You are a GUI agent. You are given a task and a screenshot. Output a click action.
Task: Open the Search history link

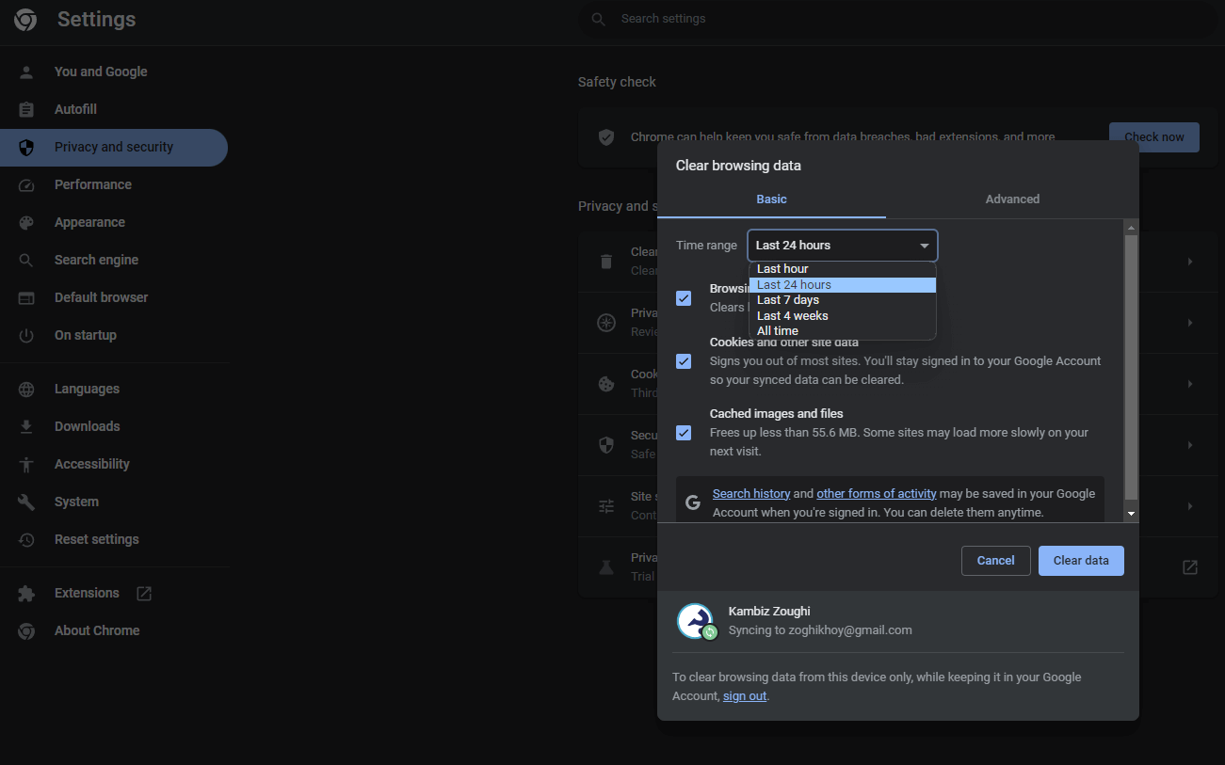[751, 494]
